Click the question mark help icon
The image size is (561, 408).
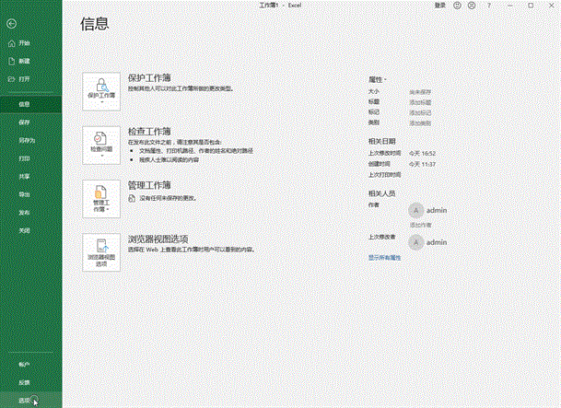pos(490,6)
